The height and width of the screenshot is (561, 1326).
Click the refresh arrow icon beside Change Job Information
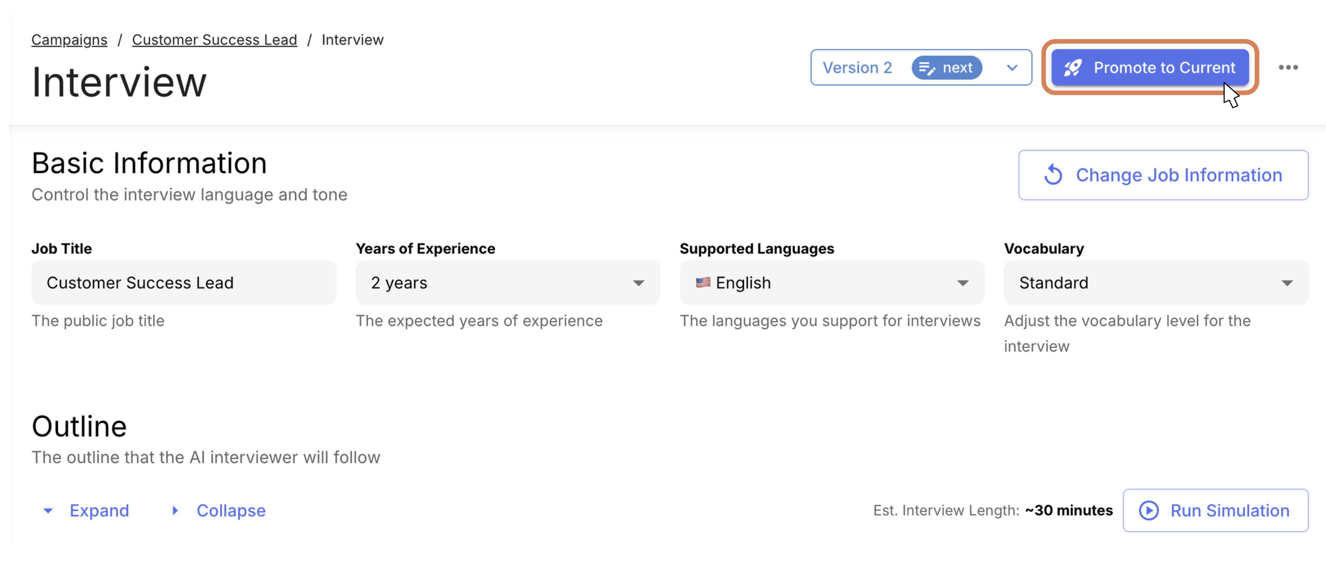coord(1053,174)
